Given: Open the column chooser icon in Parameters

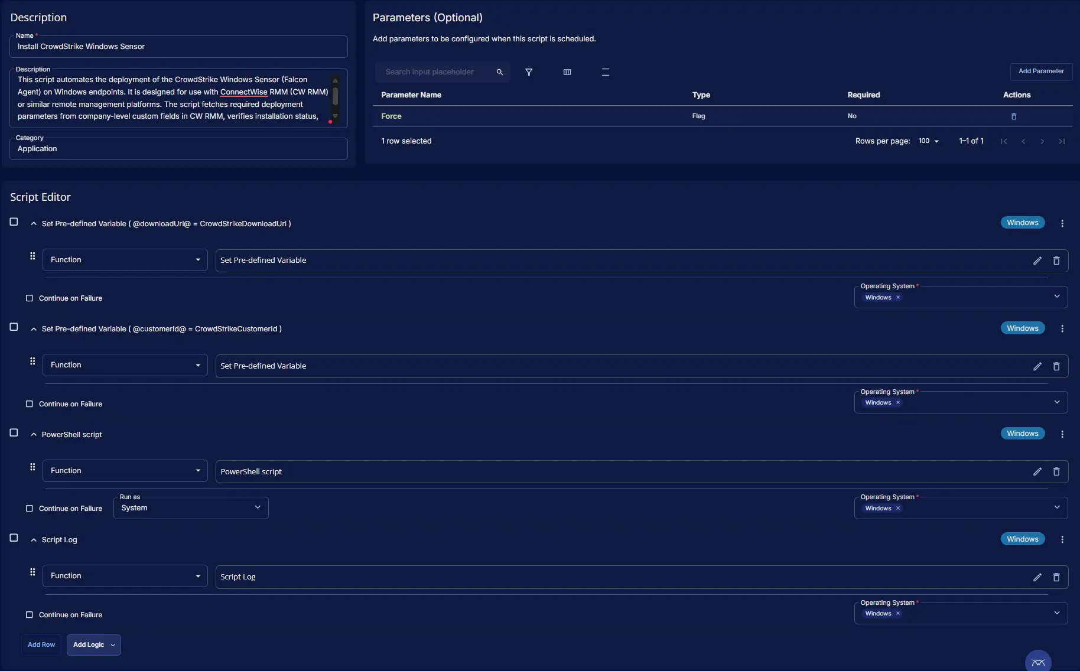Looking at the screenshot, I should click(567, 72).
